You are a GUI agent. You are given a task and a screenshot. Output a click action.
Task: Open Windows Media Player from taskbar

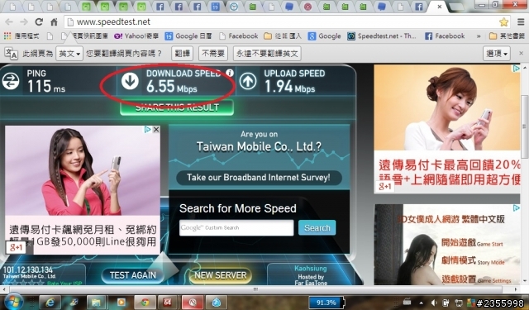[121, 303]
